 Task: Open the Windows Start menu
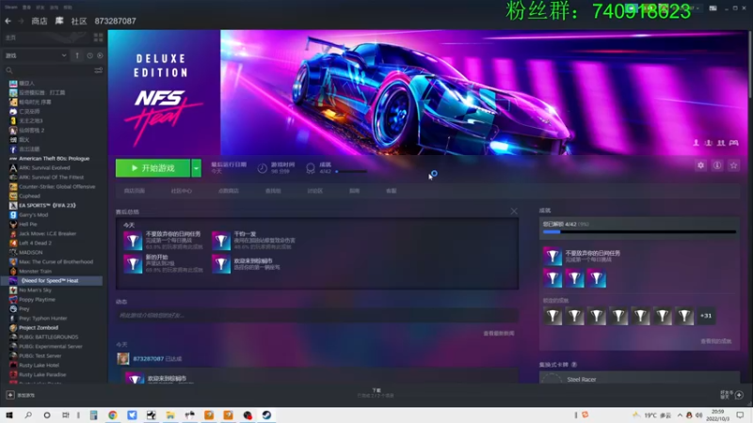click(x=9, y=415)
